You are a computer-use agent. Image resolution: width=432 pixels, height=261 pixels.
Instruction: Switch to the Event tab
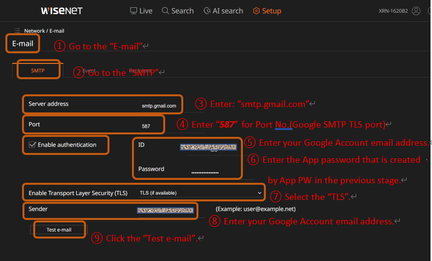pos(88,70)
